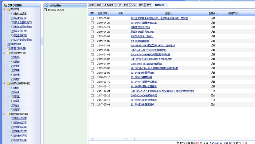This screenshot has height=144, width=255.
Task: Click the red sort marker on 所属项目 column
Action: point(239,13)
